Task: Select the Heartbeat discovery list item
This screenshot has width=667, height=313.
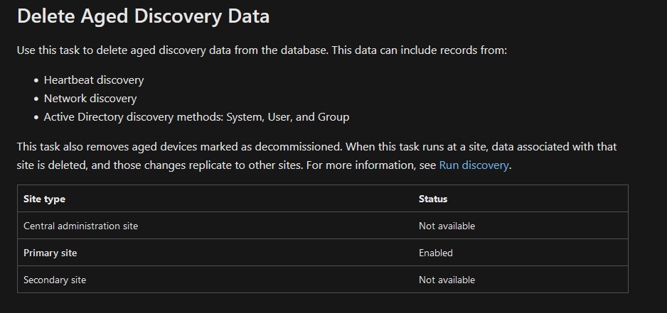Action: click(94, 79)
